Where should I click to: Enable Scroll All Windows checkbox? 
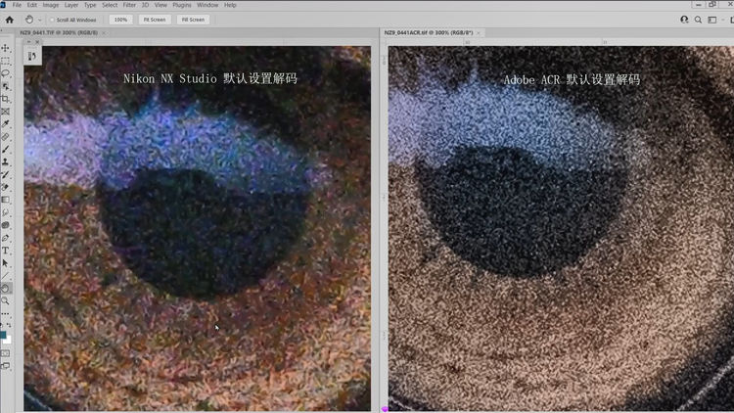[x=51, y=20]
